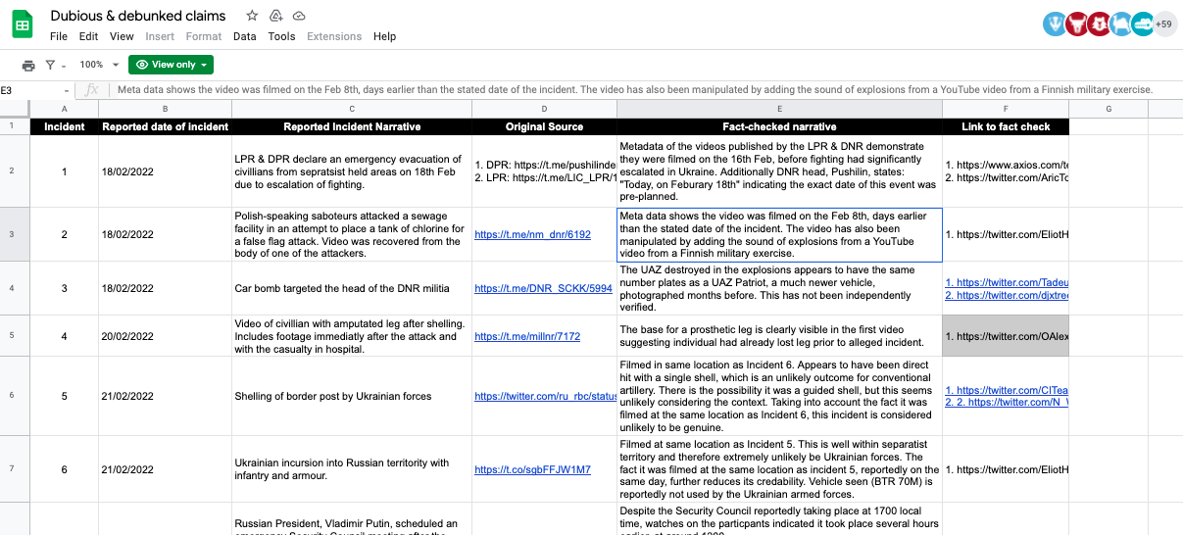Click the Fact-checked narrative header cell
This screenshot has height=535, width=1183.
click(x=779, y=126)
